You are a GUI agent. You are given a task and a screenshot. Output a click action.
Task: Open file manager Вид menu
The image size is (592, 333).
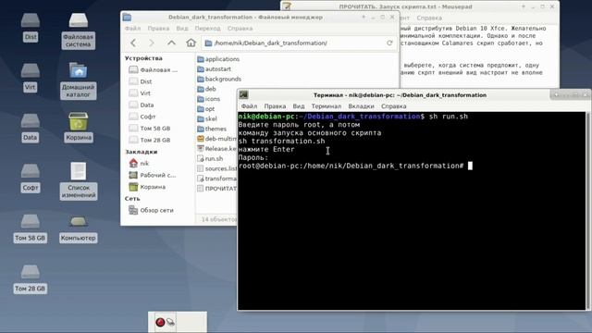[182, 29]
